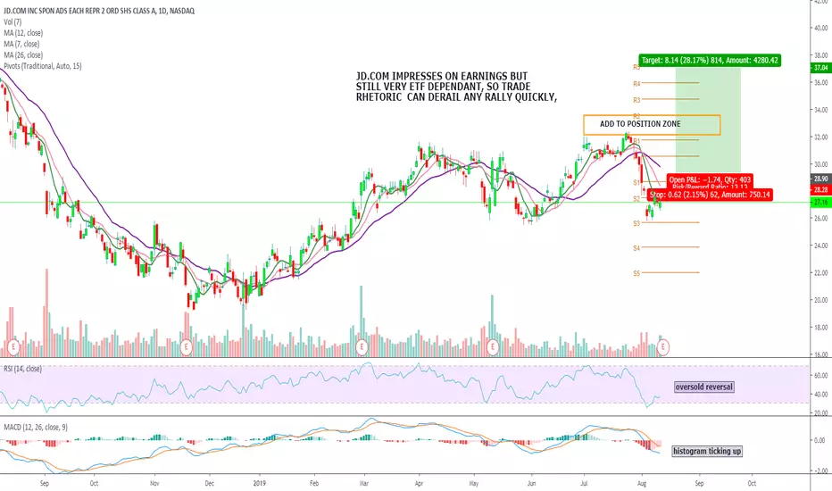Select the 22.00 price scale value
This screenshot has height=491, width=832.
[821, 273]
